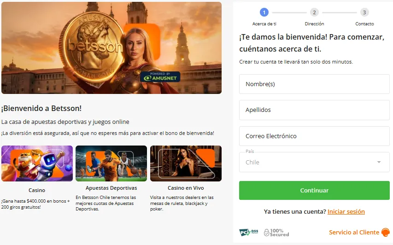This screenshot has width=393, height=245.
Task: Open the Servicio al Cliente link
Action: (354, 233)
